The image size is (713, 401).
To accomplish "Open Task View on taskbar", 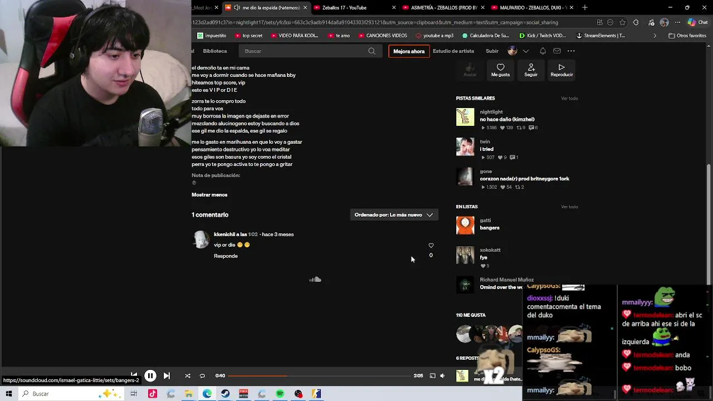I will [134, 394].
